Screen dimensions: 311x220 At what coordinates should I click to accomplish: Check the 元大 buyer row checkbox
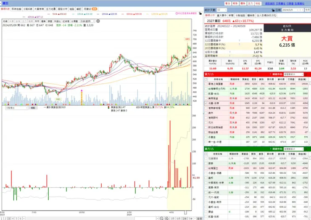click(x=206, y=123)
